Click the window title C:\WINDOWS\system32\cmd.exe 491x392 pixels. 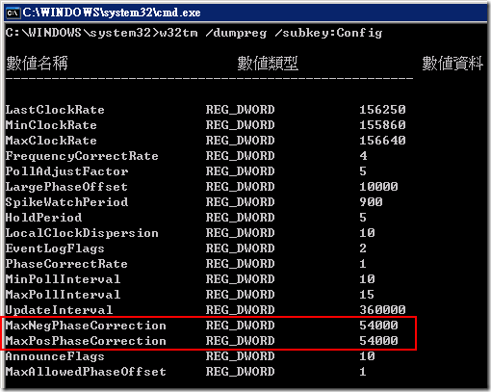pos(112,13)
